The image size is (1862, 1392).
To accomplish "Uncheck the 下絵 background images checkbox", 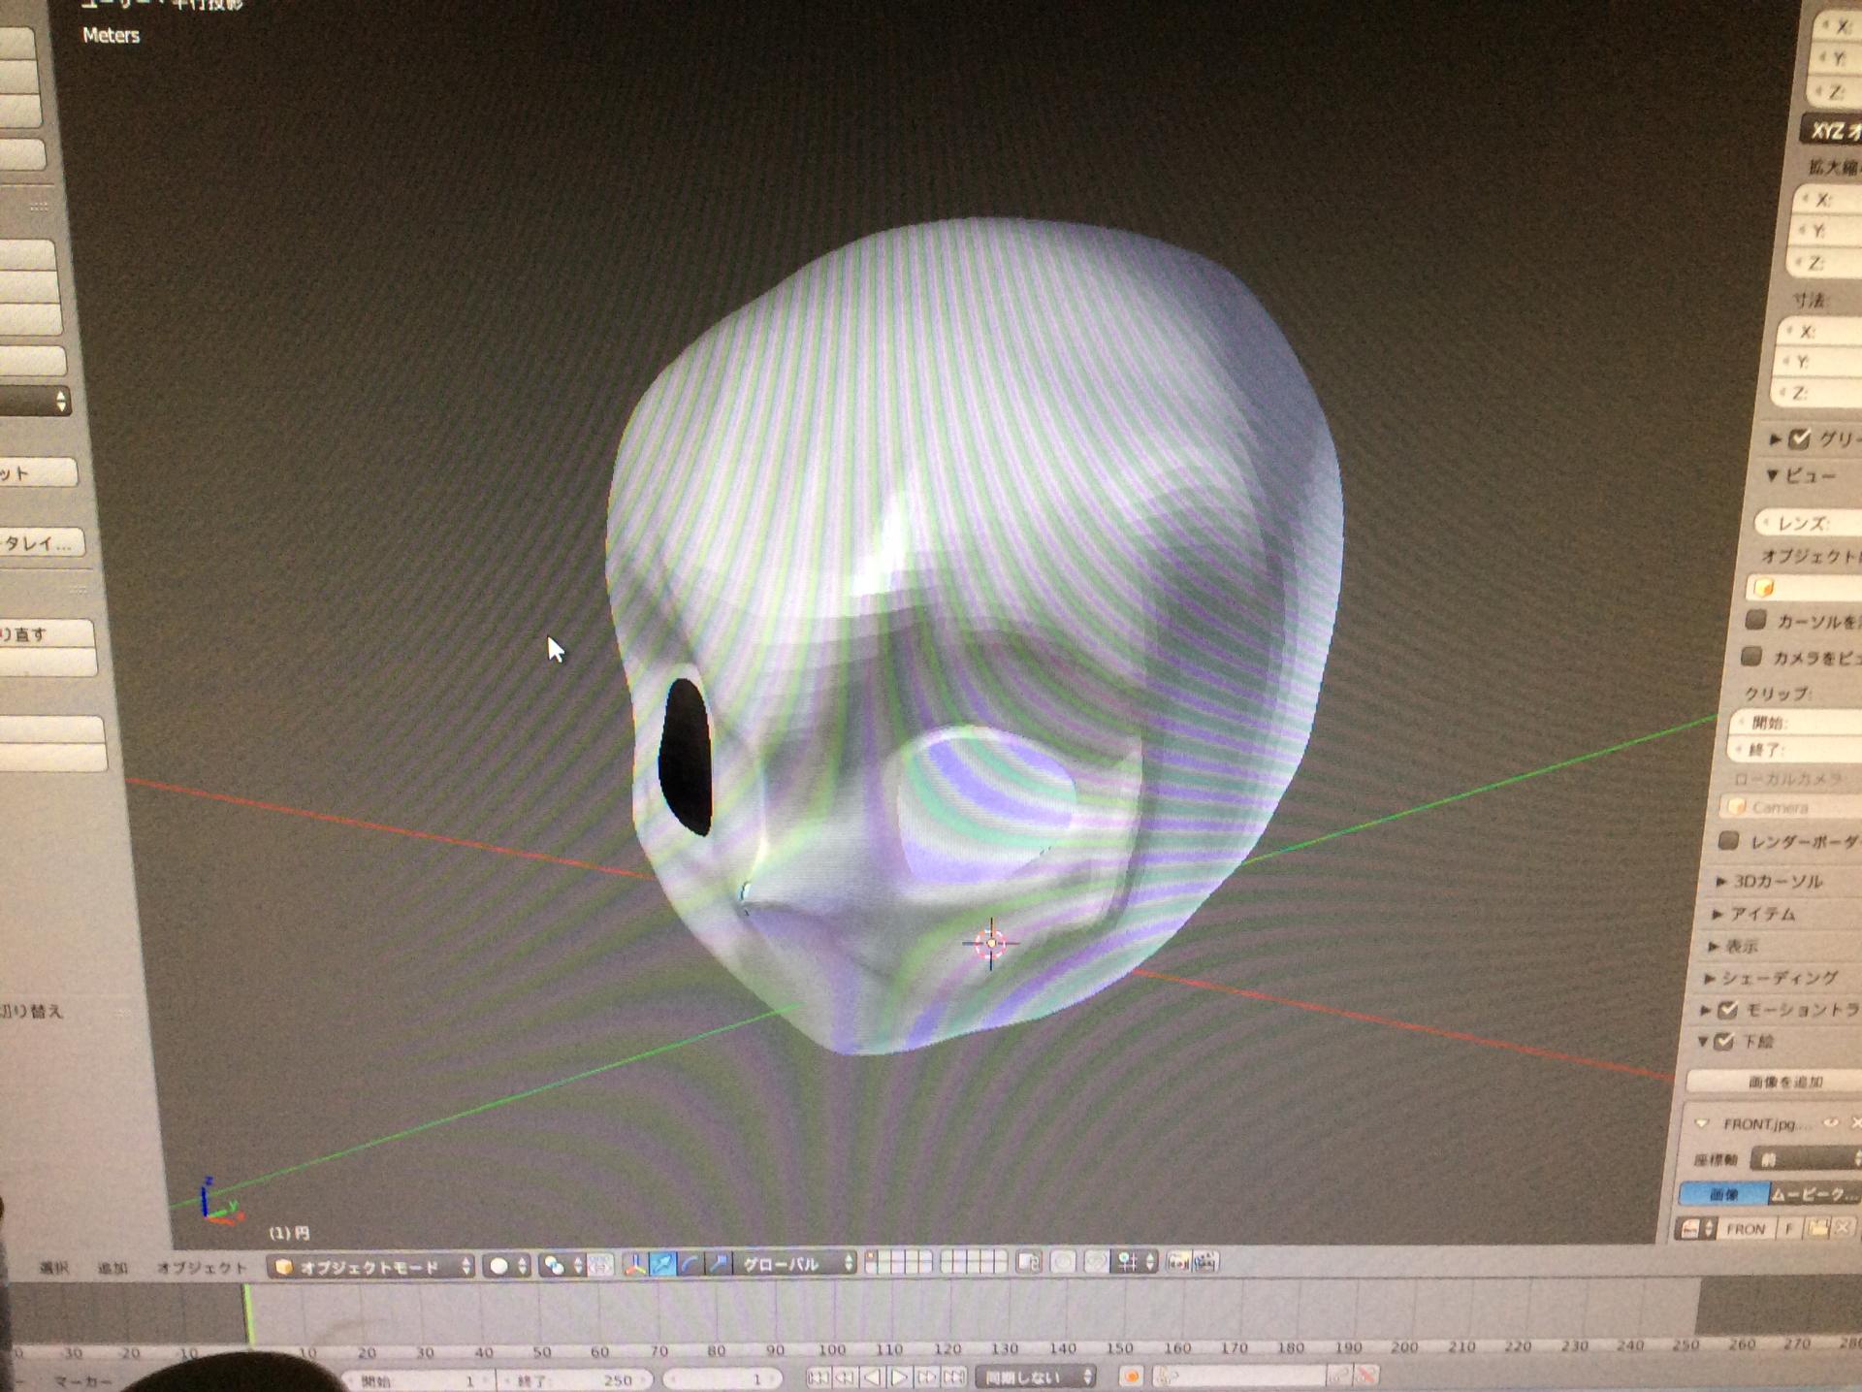I will (1723, 1042).
